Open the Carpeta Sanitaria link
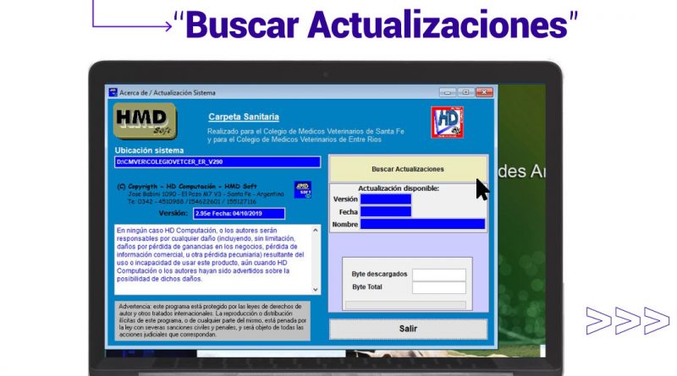Viewport: 677px width, 376px height. click(244, 117)
